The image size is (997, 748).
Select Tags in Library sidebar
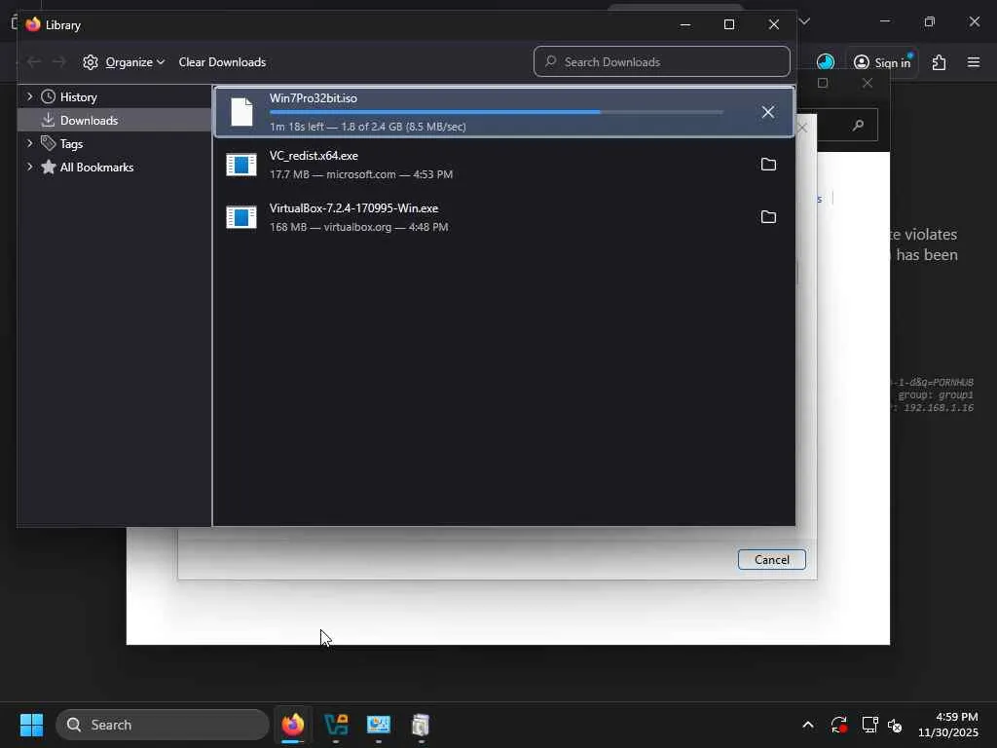[71, 144]
